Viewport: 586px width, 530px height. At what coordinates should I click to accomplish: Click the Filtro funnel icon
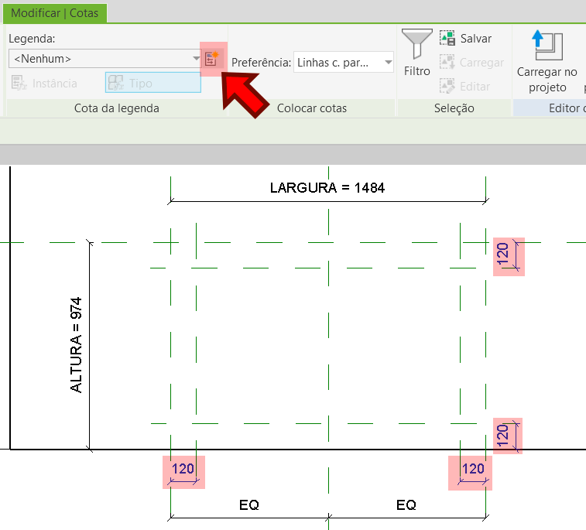416,46
